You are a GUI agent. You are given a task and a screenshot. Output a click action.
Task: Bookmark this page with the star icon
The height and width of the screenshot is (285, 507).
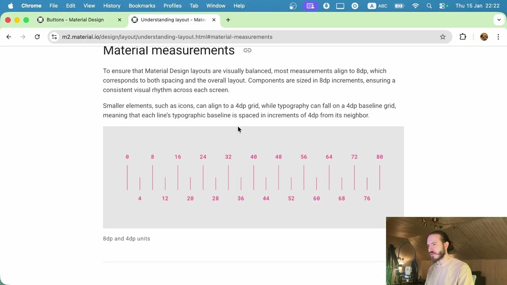[443, 37]
